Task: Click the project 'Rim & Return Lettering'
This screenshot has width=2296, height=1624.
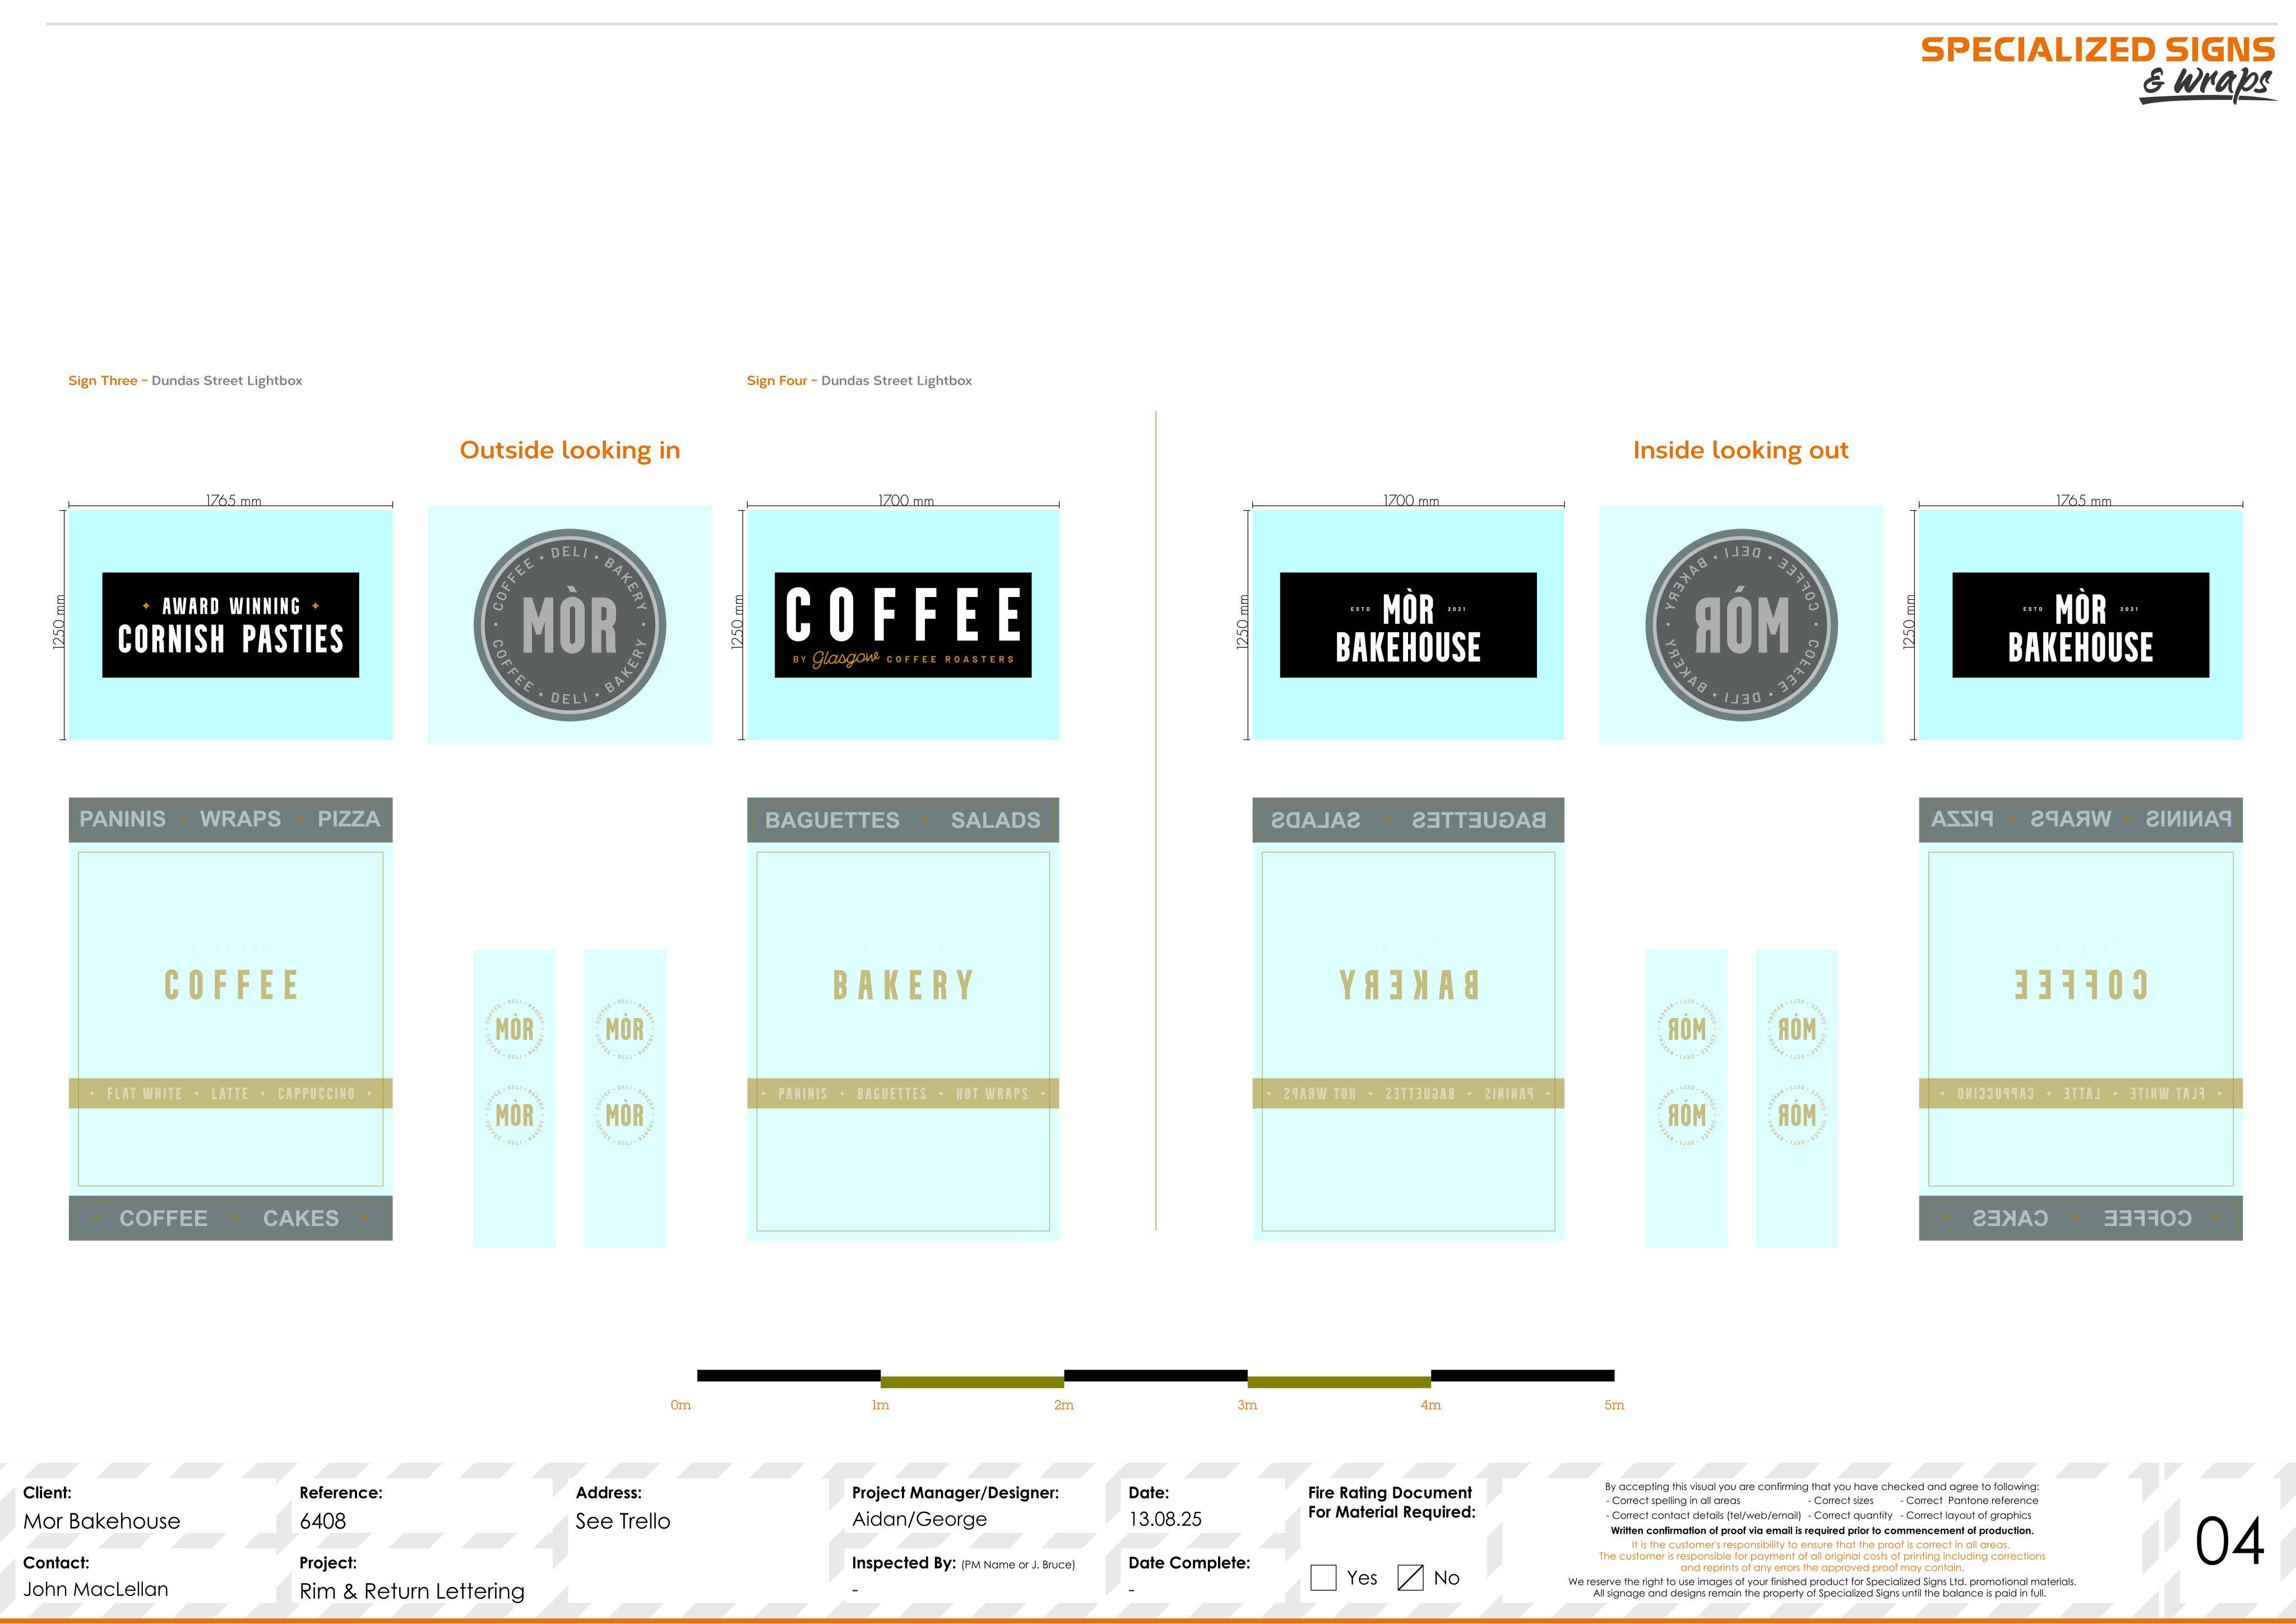Action: click(x=412, y=1591)
